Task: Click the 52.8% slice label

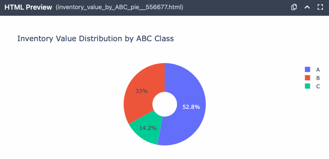Action: click(x=191, y=107)
